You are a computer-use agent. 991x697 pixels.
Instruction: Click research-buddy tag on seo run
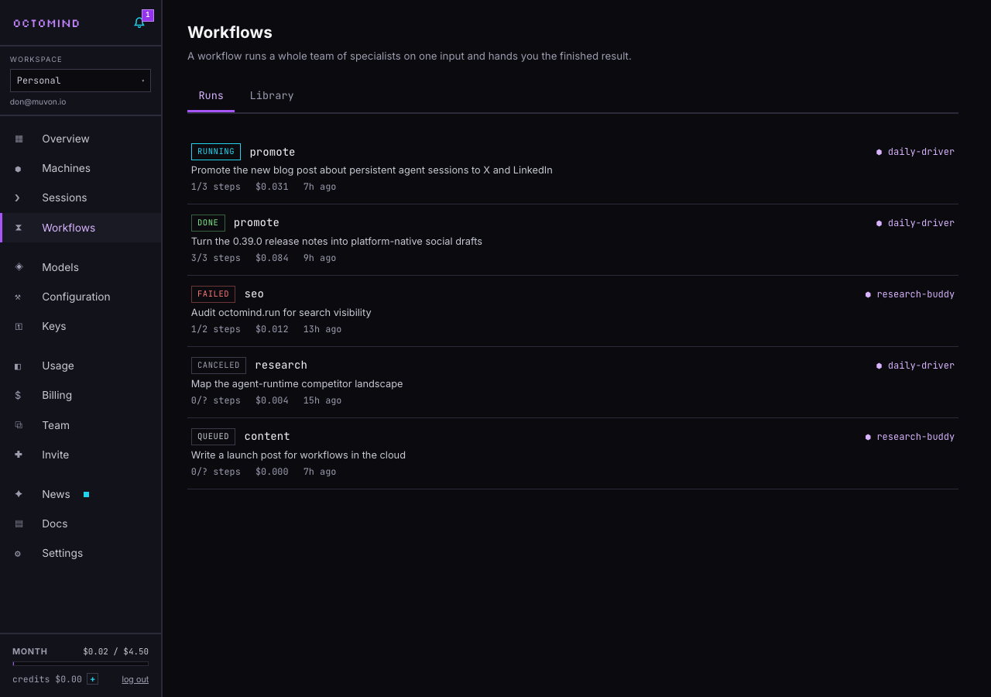click(910, 294)
